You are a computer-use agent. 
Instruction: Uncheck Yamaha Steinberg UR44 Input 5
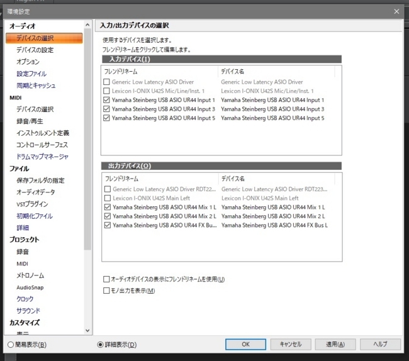click(x=106, y=118)
